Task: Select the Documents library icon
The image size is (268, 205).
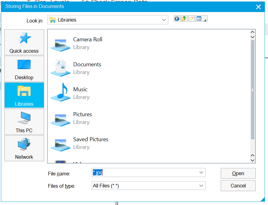Action: click(61, 68)
